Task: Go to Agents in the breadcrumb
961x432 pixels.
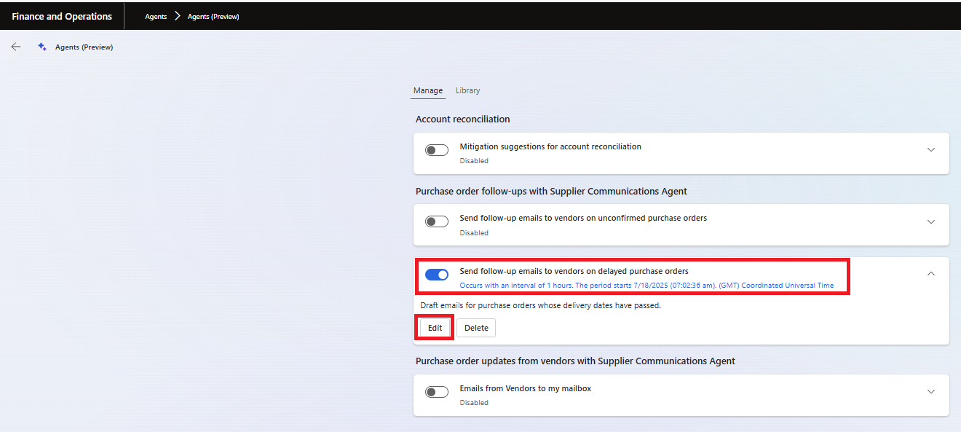Action: 156,16
